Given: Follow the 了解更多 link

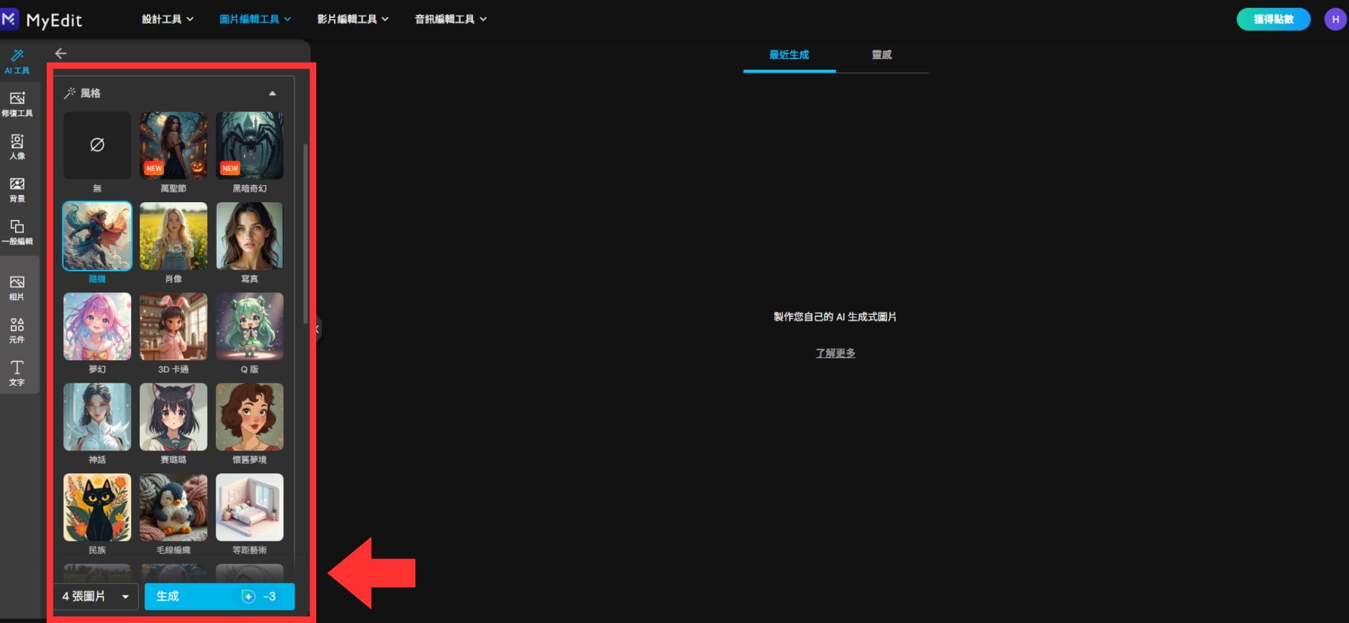Looking at the screenshot, I should click(x=835, y=353).
